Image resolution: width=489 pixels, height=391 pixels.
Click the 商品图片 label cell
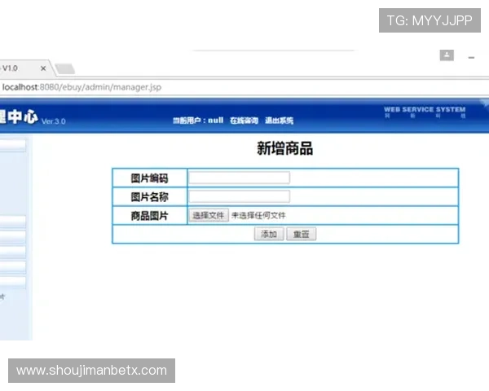(150, 215)
